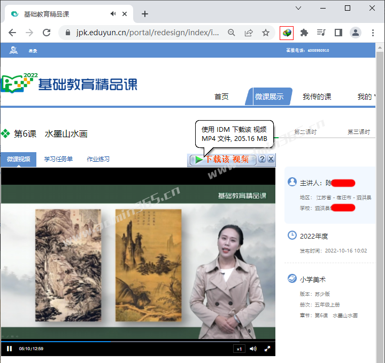Viewport: 385px width, 363px height.
Task: Click the share page icon in address bar
Action: [249, 33]
